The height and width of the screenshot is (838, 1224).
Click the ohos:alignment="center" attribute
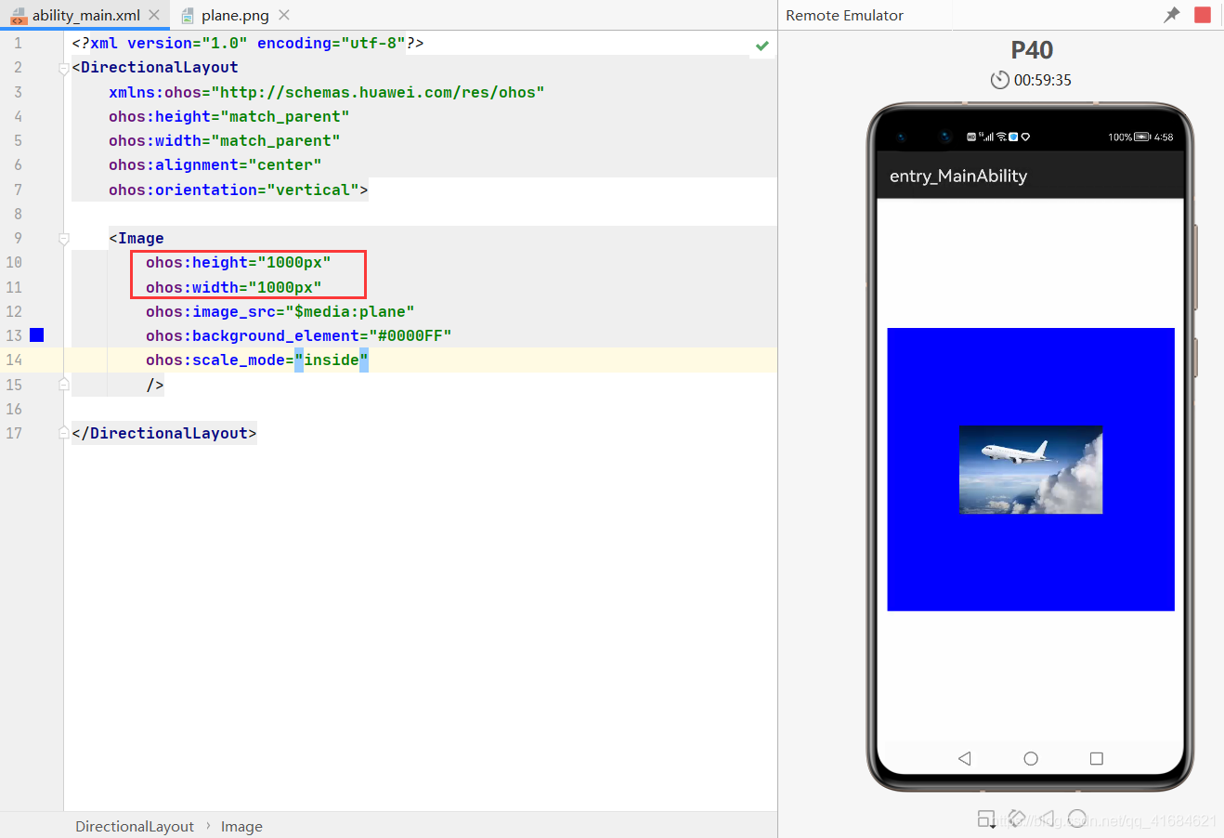tap(215, 164)
